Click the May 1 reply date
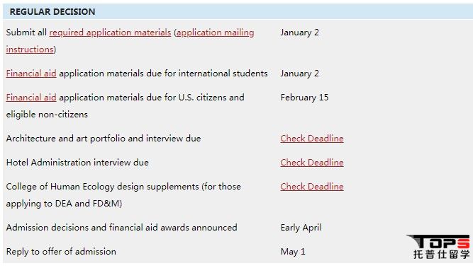This screenshot has width=473, height=268. tap(293, 252)
